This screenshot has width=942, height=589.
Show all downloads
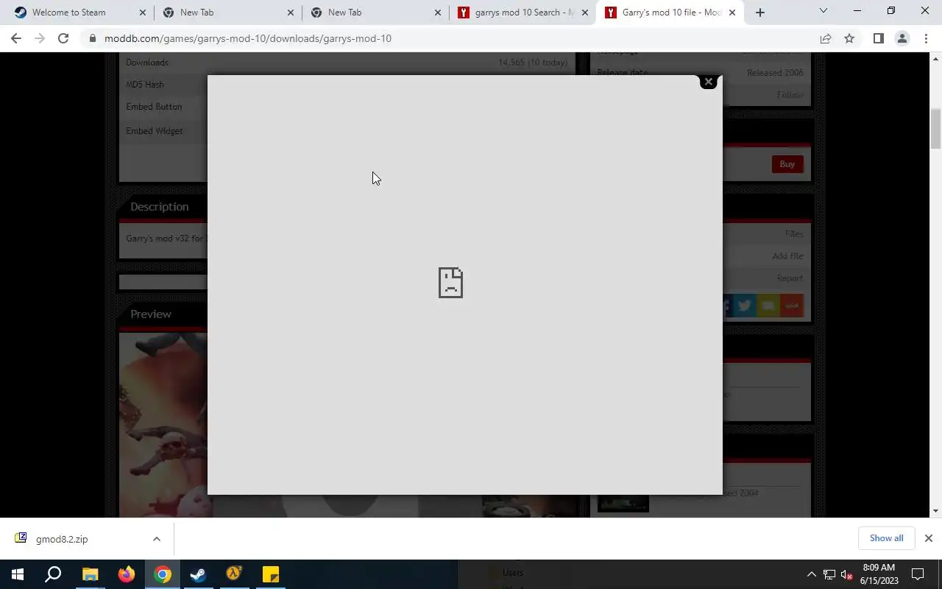(x=886, y=538)
